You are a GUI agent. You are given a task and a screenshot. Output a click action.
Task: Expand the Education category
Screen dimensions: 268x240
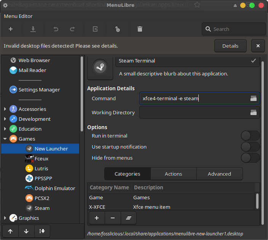5,129
